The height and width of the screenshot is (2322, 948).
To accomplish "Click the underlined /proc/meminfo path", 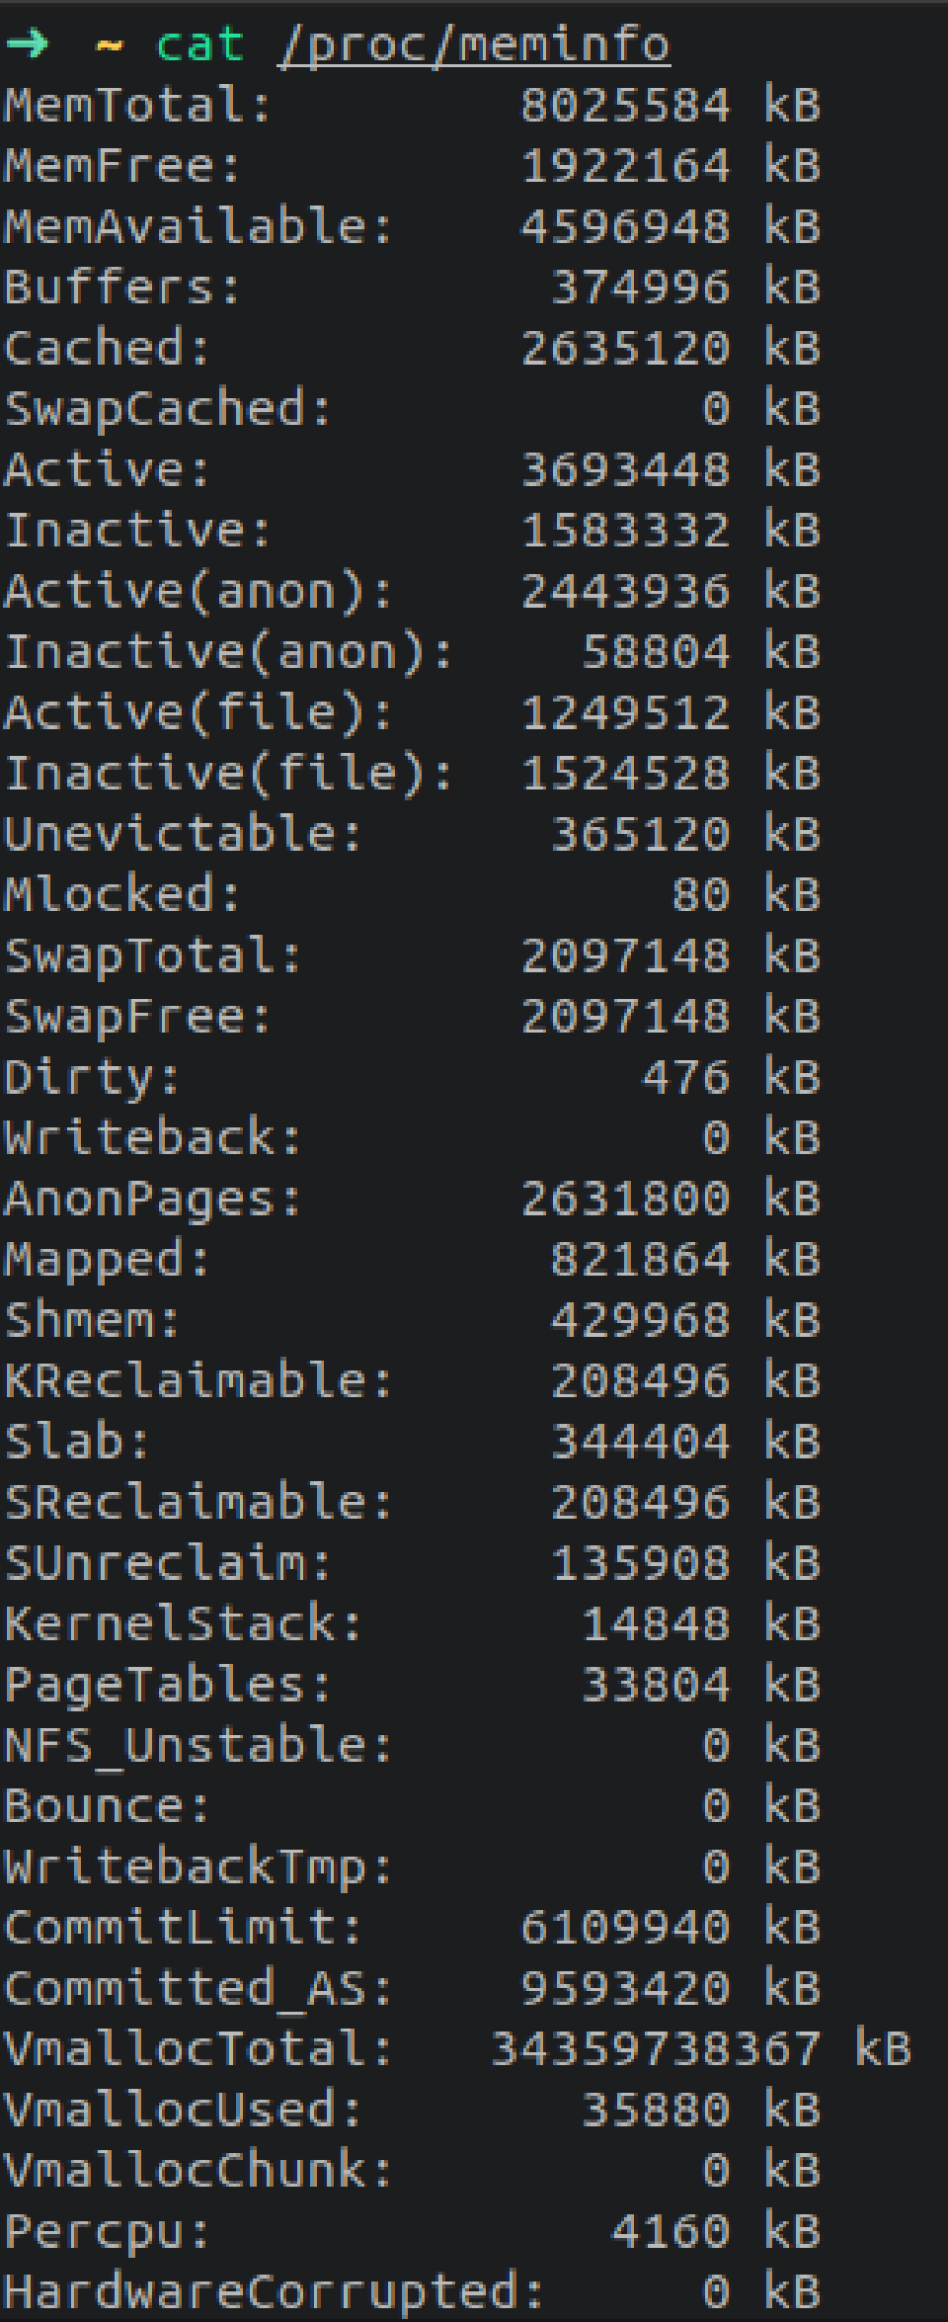I will 474,45.
